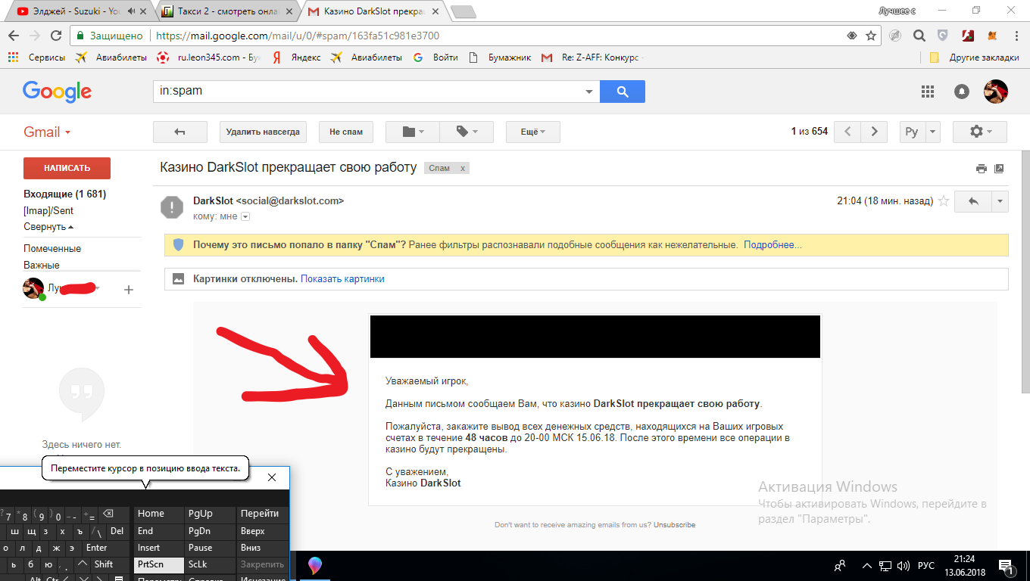Screen dimensions: 1030x581
Task: Open the Google apps grid
Action: click(x=928, y=92)
